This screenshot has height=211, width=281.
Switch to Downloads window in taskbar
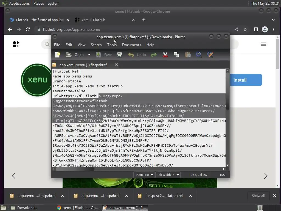(x=24, y=208)
